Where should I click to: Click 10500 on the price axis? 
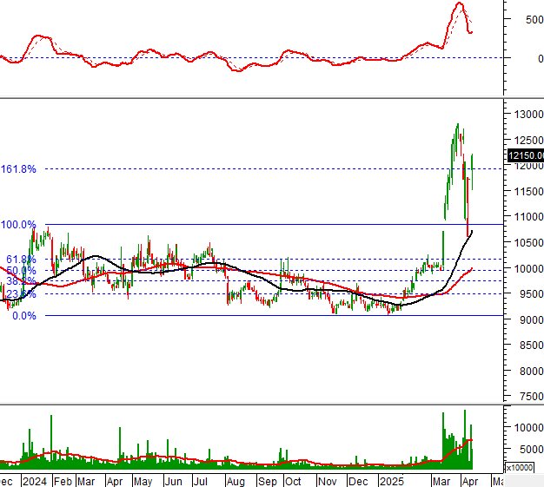pos(528,243)
